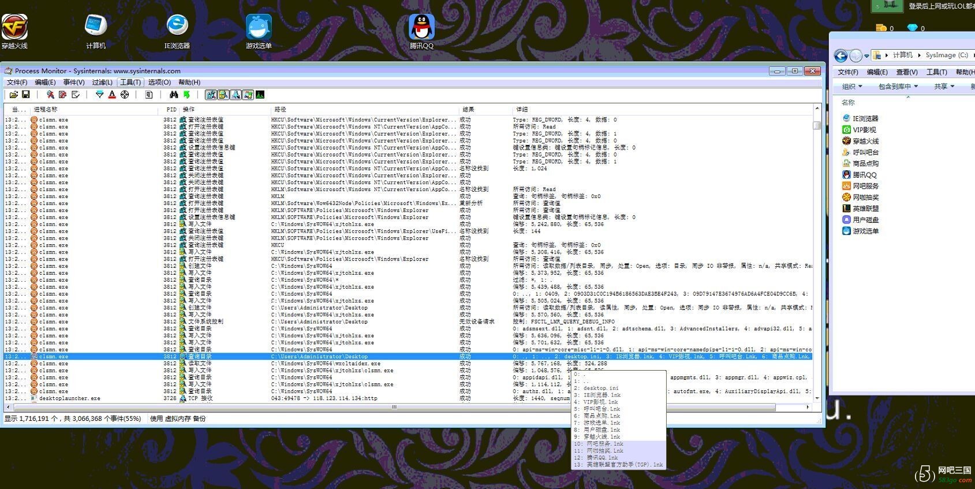The width and height of the screenshot is (975, 489).
Task: Click the 计算机 desktop icon
Action: click(96, 31)
